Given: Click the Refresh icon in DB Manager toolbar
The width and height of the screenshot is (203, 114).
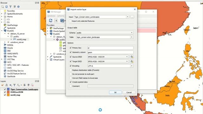Looking at the screenshot, I should 51,20.
